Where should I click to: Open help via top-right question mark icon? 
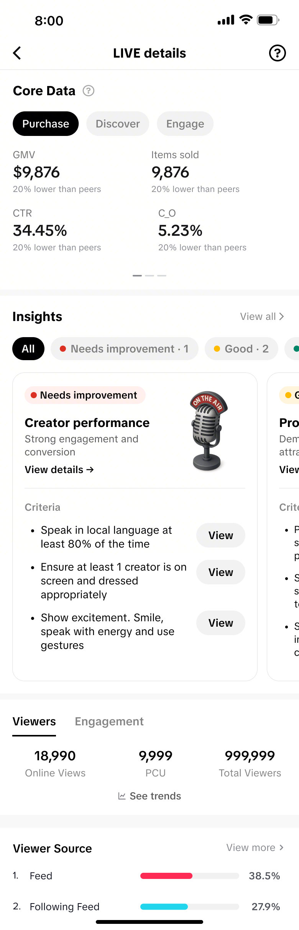click(277, 53)
